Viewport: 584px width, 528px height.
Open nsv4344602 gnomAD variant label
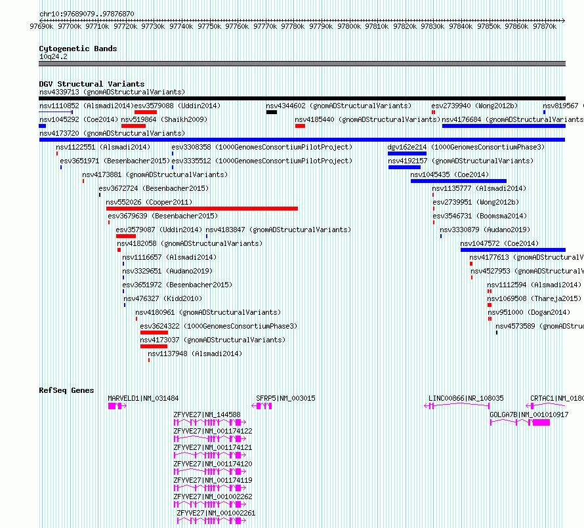(x=339, y=106)
